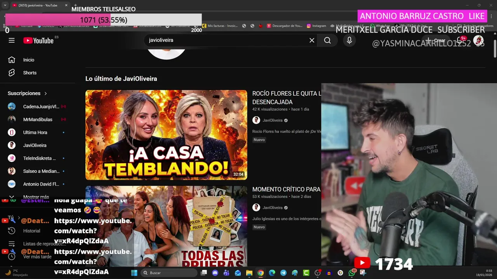The image size is (497, 279).
Task: Open the Chrome tab search dropdown
Action: [5, 5]
